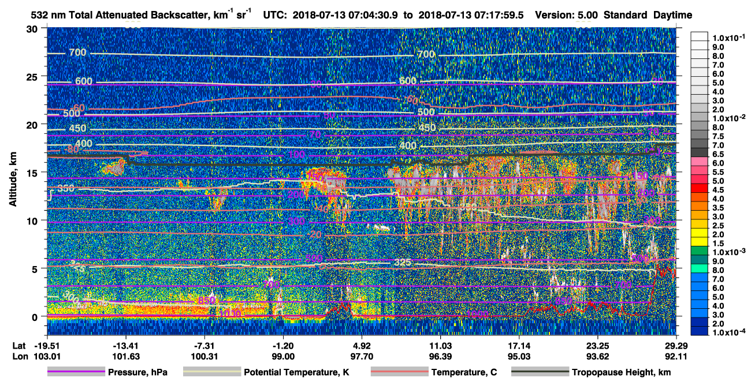Click the Potential Temperature line sample in legend
The image size is (751, 385).
coord(211,372)
